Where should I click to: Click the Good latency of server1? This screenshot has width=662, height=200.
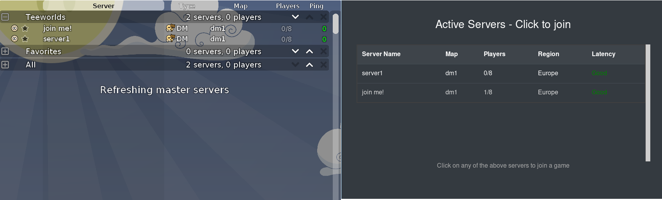pyautogui.click(x=599, y=73)
